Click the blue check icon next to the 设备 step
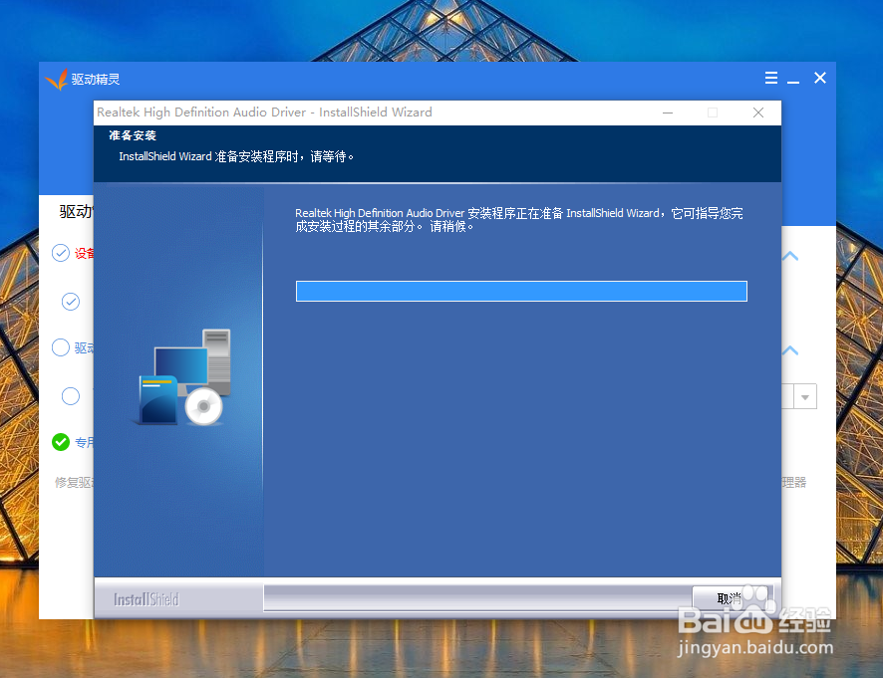 [x=62, y=253]
